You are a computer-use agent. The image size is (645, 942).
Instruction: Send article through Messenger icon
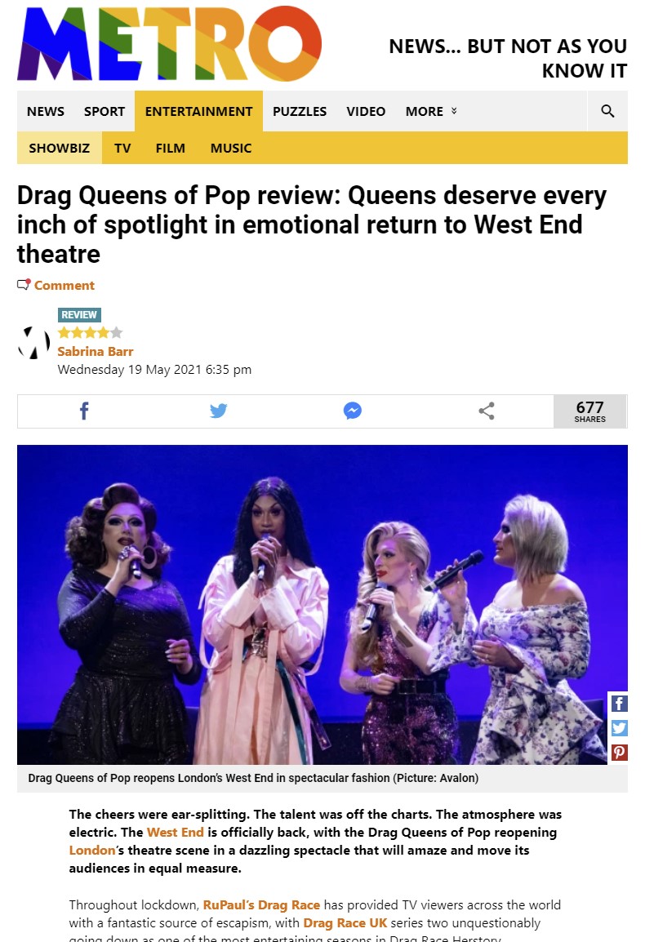(352, 411)
